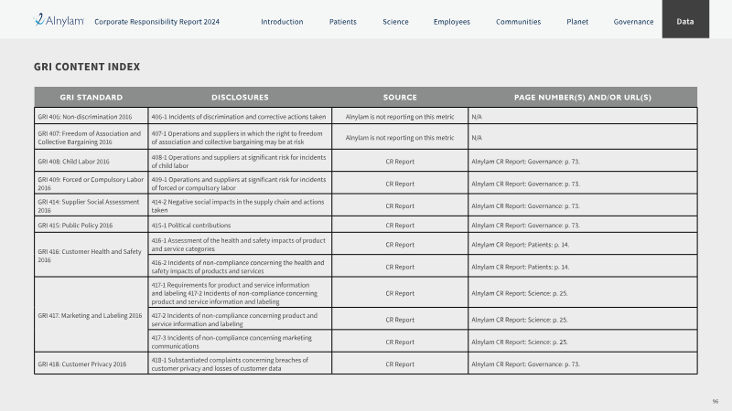
Task: Click Science p. 25 in the 417-1 row
Action: (520, 293)
